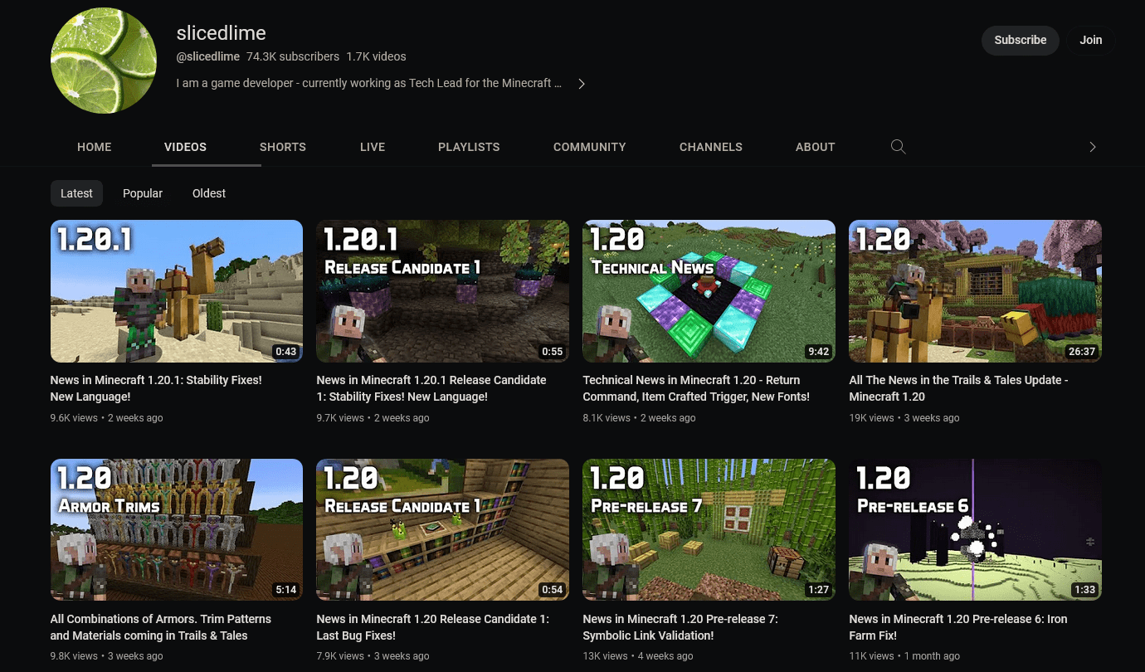This screenshot has width=1145, height=672.
Task: Click '9.8K views • 3 weeks ago' text
Action: (107, 656)
